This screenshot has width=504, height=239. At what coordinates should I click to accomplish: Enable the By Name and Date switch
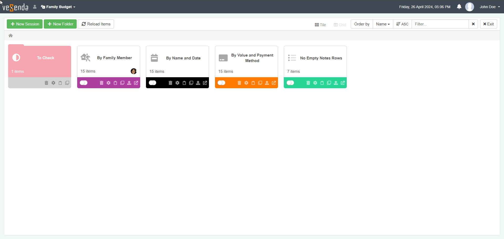pos(153,83)
